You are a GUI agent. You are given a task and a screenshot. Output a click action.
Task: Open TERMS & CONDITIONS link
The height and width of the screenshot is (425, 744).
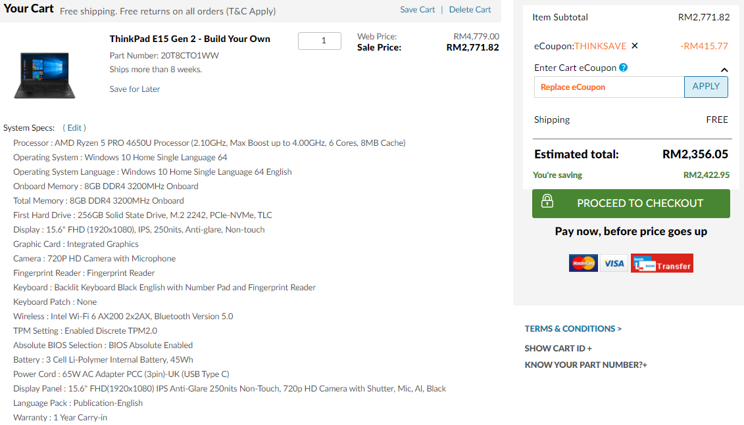point(573,328)
